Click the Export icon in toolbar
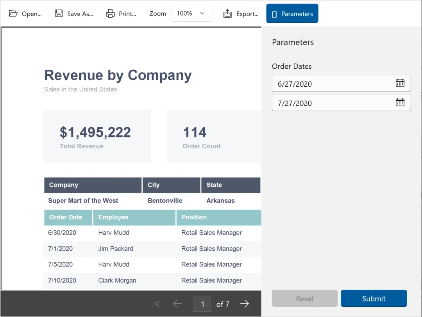This screenshot has height=317, width=422. [x=227, y=14]
